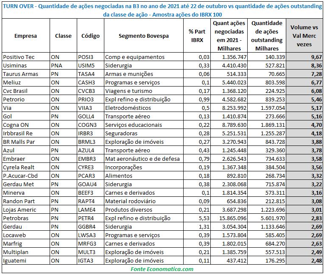This screenshot has width=324, height=274.
Task: Click the 'Segmento Bovespa' column header
Action: [144, 36]
